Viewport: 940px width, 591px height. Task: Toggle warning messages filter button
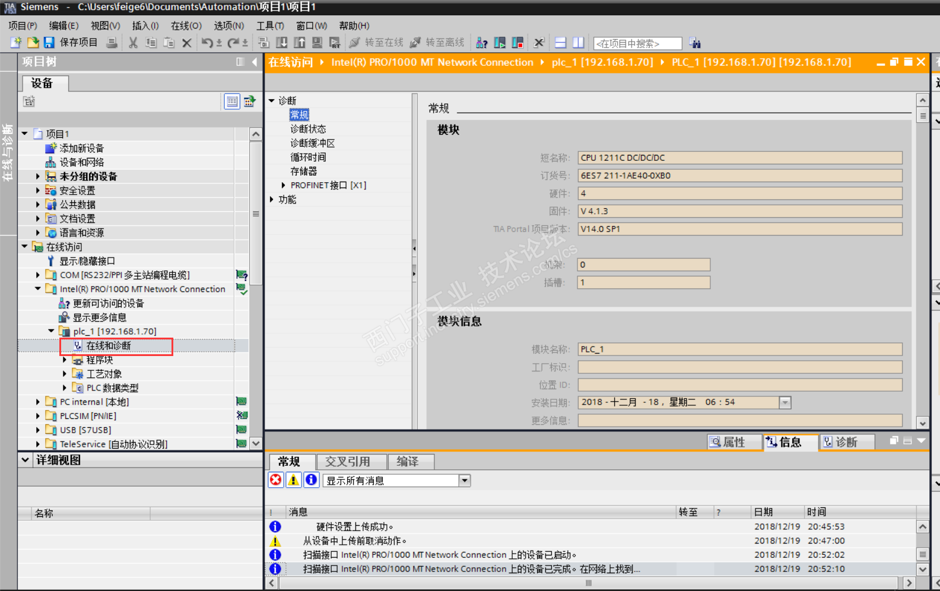[293, 480]
